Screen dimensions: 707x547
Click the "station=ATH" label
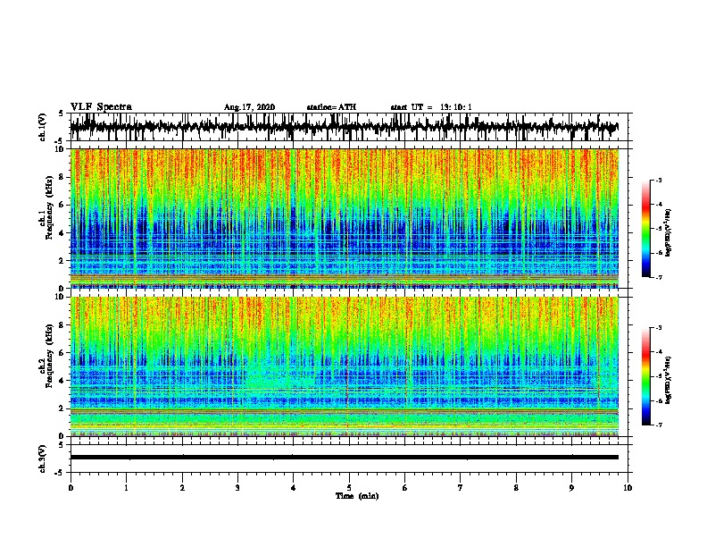tap(331, 107)
